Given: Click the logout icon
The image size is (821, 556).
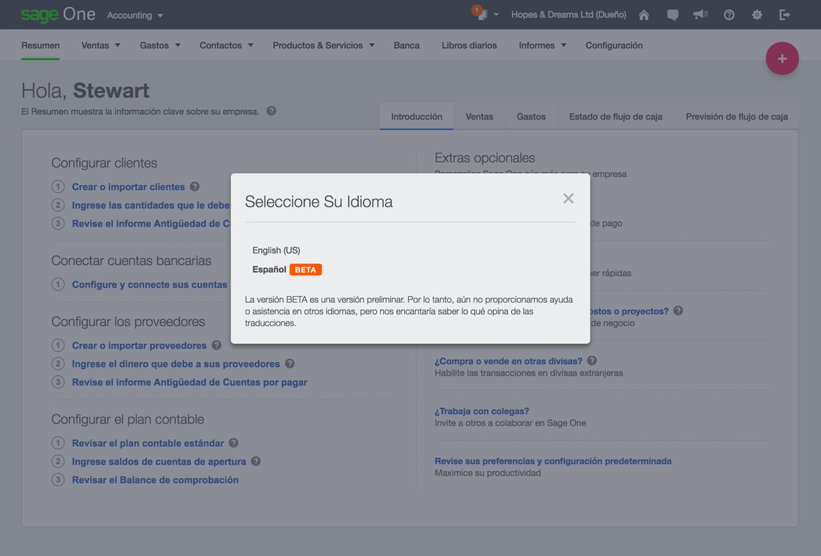Looking at the screenshot, I should (785, 14).
